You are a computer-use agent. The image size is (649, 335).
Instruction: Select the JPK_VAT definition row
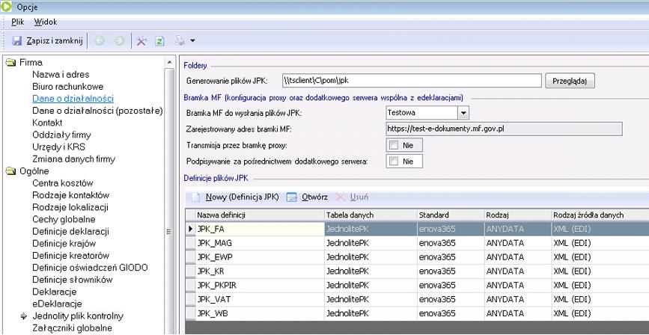click(417, 299)
